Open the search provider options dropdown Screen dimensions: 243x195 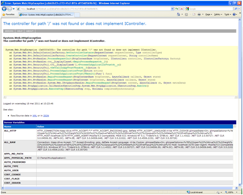[x=240, y=9]
